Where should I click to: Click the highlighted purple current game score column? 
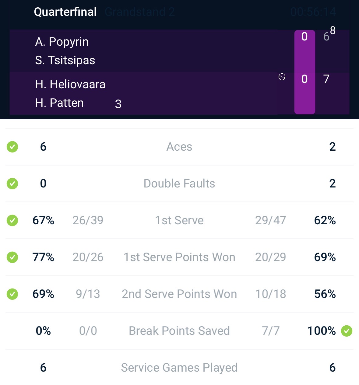point(304,72)
